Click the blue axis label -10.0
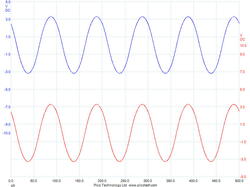Image resolution: width=250 pixels, height=187 pixels. pos(6,133)
